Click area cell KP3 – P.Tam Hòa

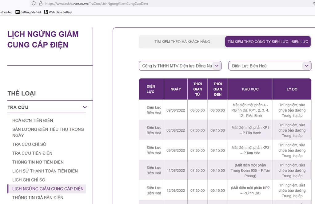tap(250, 150)
